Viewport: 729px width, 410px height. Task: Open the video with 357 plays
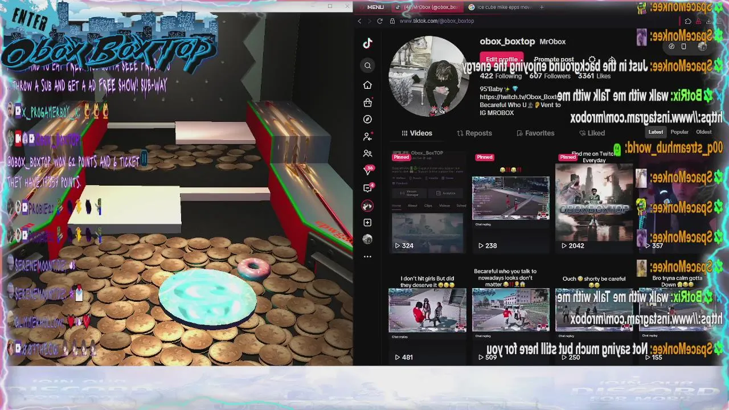point(678,202)
